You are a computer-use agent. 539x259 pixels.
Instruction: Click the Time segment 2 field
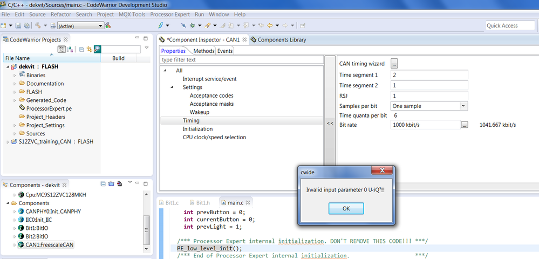[429, 85]
